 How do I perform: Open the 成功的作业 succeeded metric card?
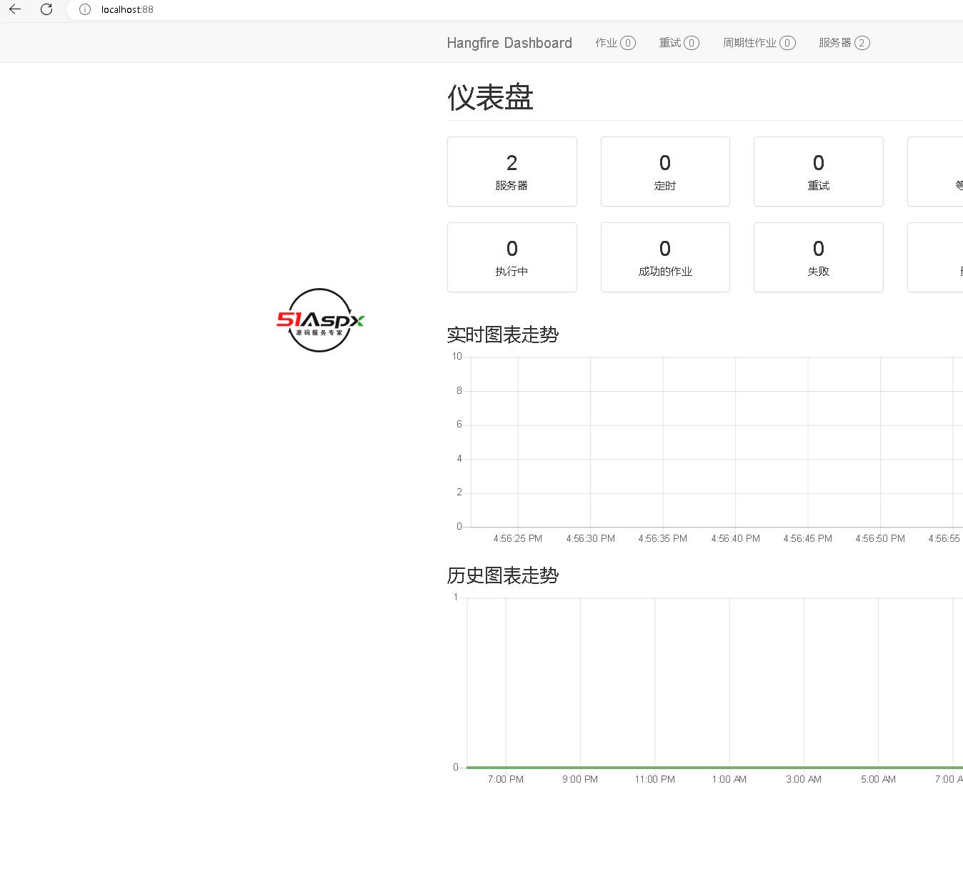(x=665, y=257)
